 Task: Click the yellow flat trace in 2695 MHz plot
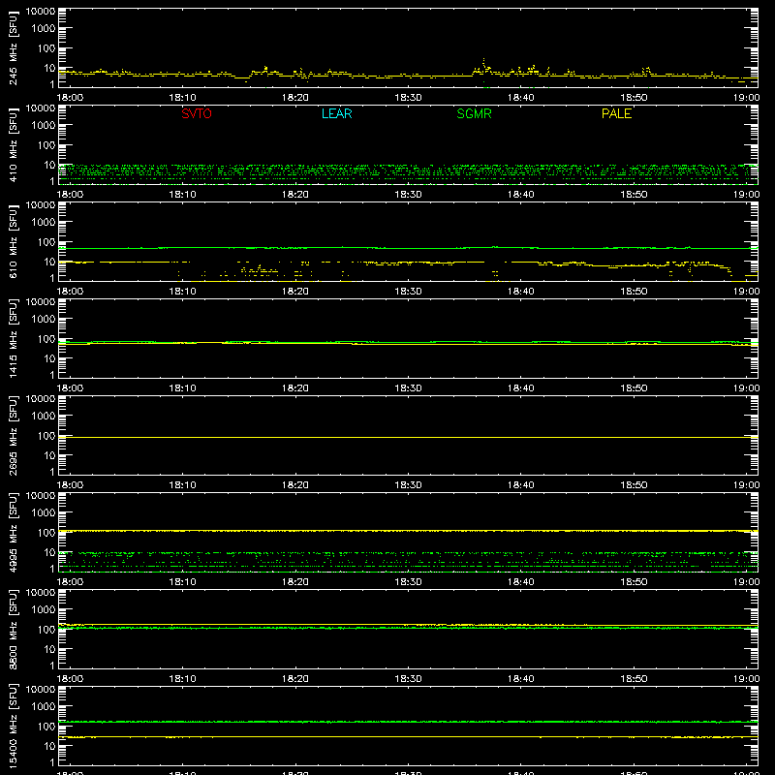coord(408,438)
